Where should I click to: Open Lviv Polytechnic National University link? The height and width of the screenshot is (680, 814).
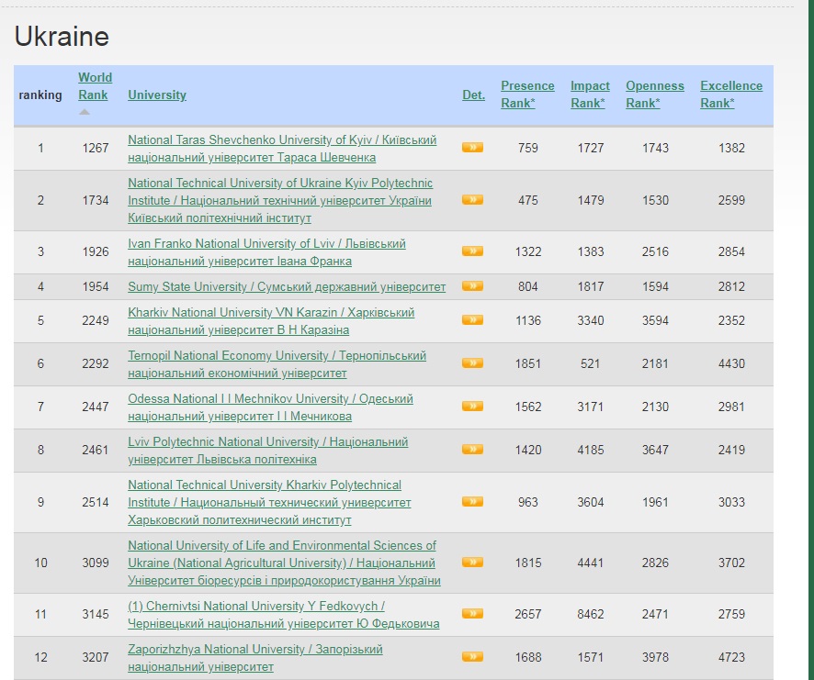(268, 451)
